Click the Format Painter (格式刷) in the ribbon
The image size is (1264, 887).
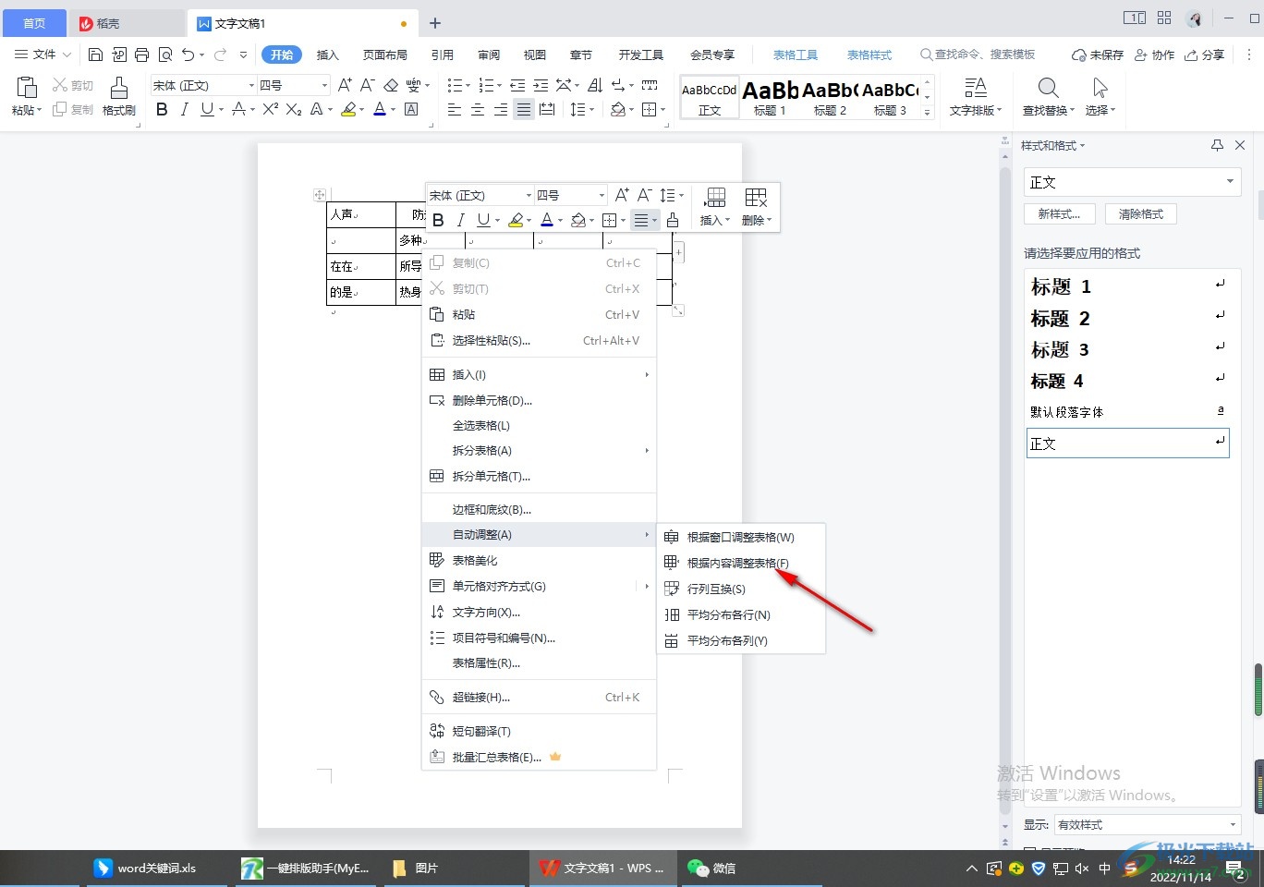[x=118, y=96]
